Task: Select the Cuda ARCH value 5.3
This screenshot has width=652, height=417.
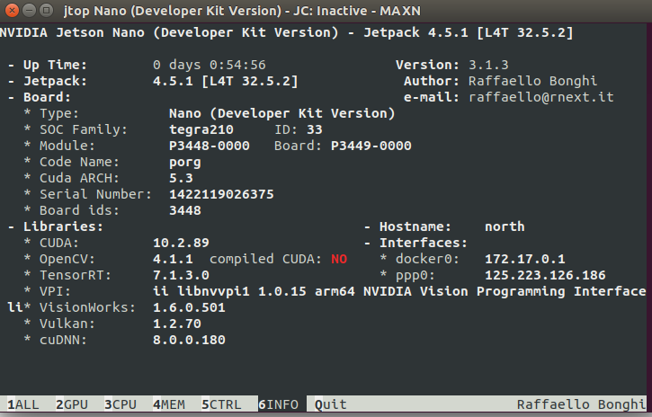Action: click(x=181, y=178)
